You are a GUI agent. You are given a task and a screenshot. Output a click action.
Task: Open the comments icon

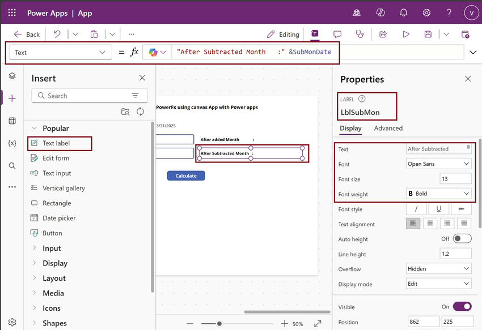337,34
